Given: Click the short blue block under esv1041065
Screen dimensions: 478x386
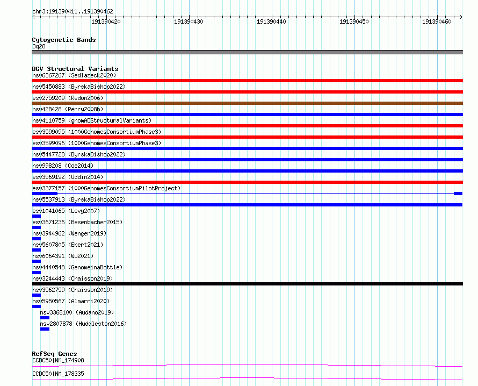Looking at the screenshot, I should click(37, 216).
